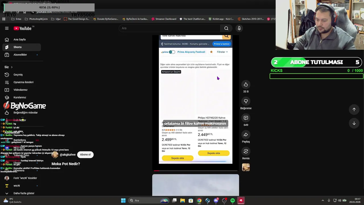The image size is (364, 205).
Task: Go back with the browser back arrow
Action: [x=4, y=12]
